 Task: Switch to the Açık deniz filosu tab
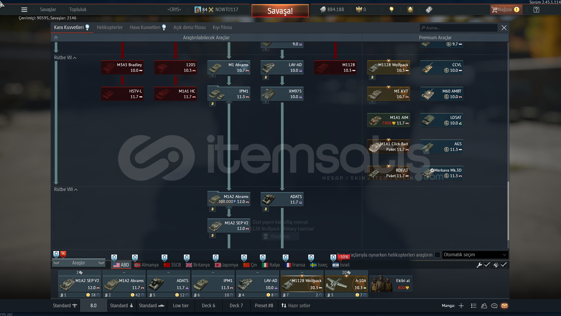pos(189,27)
